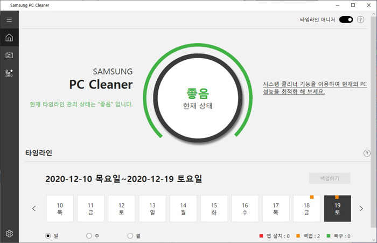This screenshot has height=243, width=377.
Task: Click help icon next to 타임라인 매니저 toggle
Action: coord(360,19)
